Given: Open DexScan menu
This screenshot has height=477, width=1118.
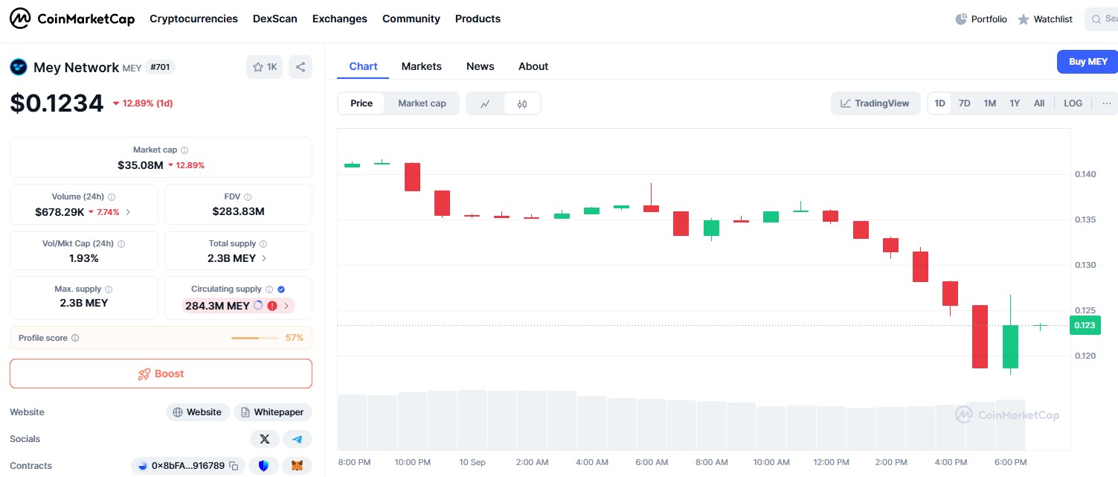Looking at the screenshot, I should (x=275, y=19).
